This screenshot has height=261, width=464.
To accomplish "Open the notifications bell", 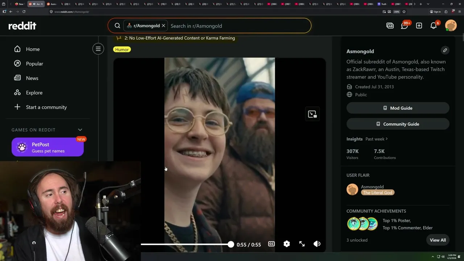I will [x=434, y=26].
